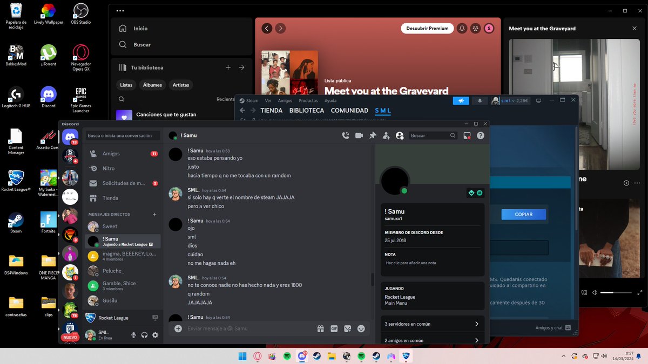Open Spotify friend activity icon
This screenshot has width=648, height=364.
[x=475, y=29]
